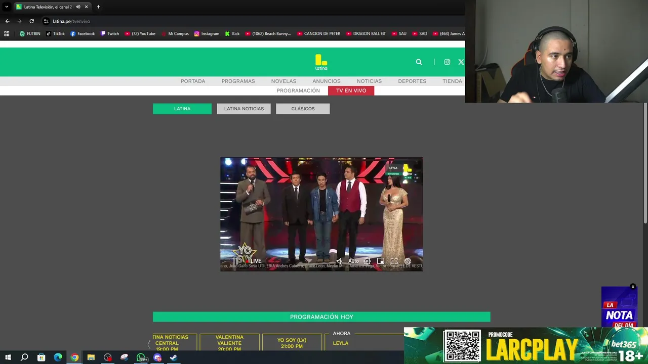
Task: Launch Microsoft Edge from taskbar
Action: pyautogui.click(x=58, y=357)
